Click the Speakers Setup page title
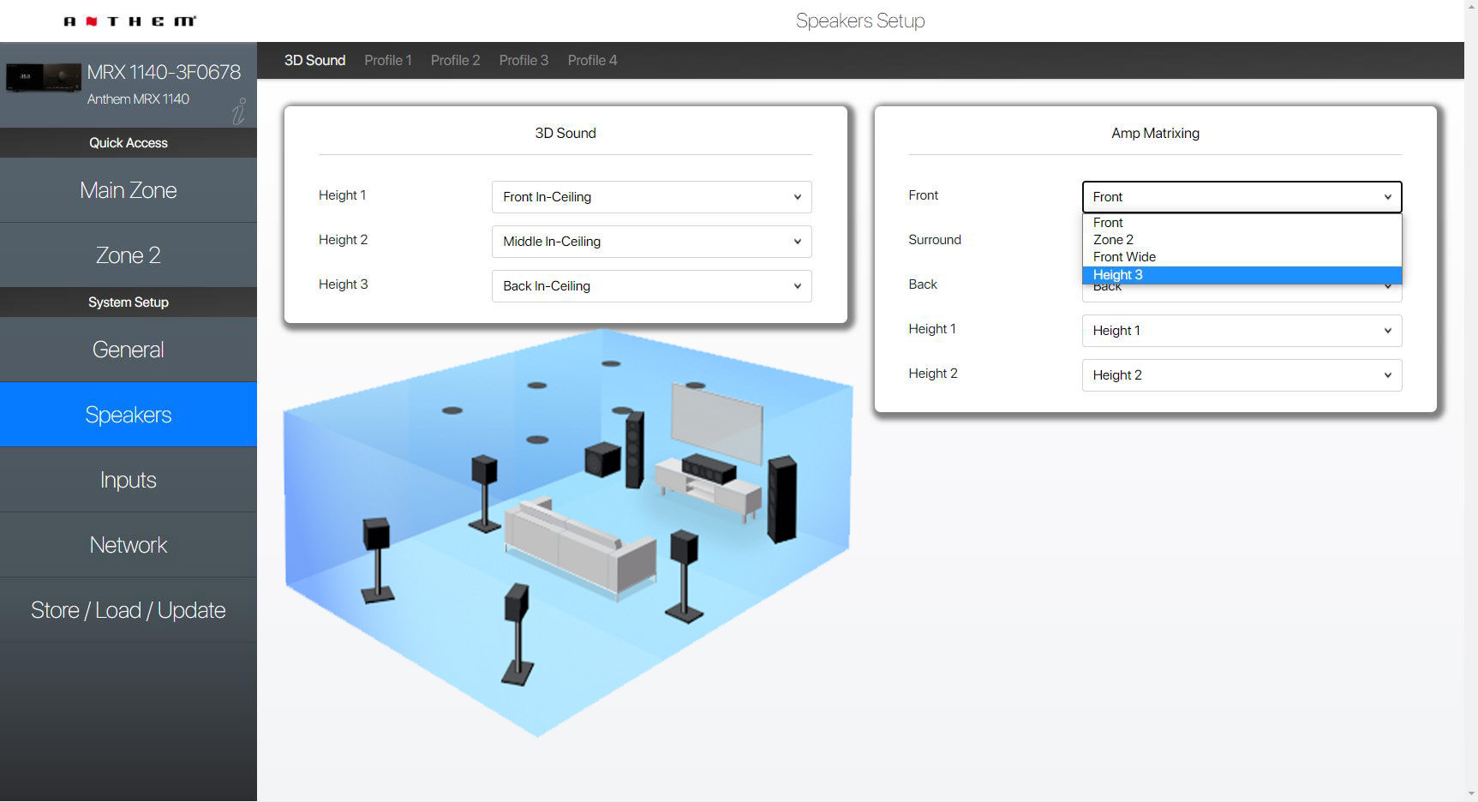The height and width of the screenshot is (802, 1478). tap(860, 21)
